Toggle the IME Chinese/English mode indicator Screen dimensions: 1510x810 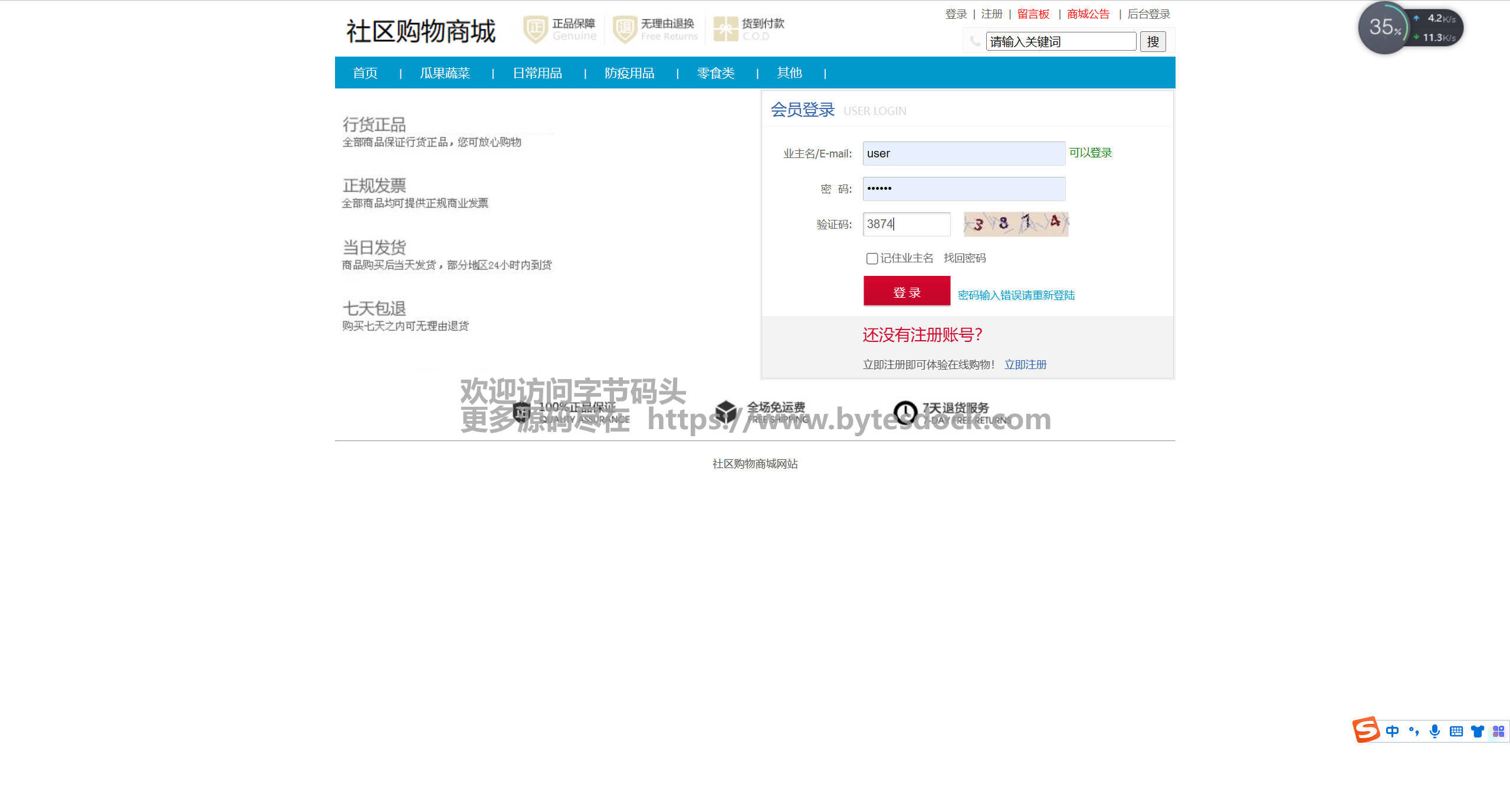pyautogui.click(x=1393, y=732)
